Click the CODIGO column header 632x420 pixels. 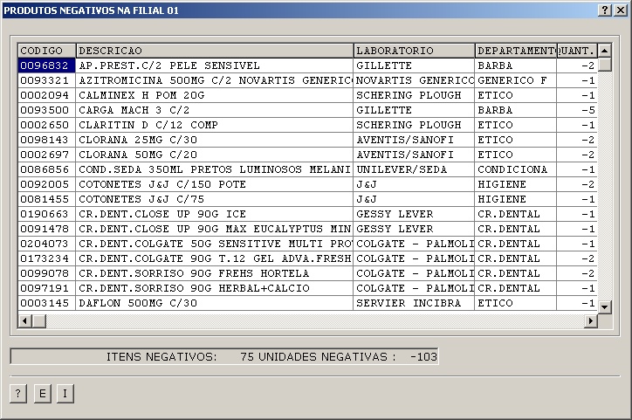pyautogui.click(x=47, y=51)
